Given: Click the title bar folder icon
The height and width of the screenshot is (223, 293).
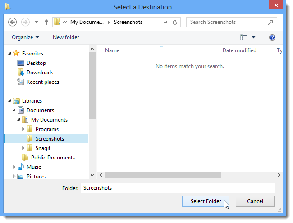Looking at the screenshot, I should click(8, 7).
